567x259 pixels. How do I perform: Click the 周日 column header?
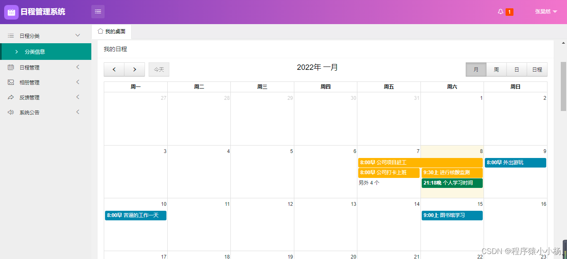tap(516, 87)
